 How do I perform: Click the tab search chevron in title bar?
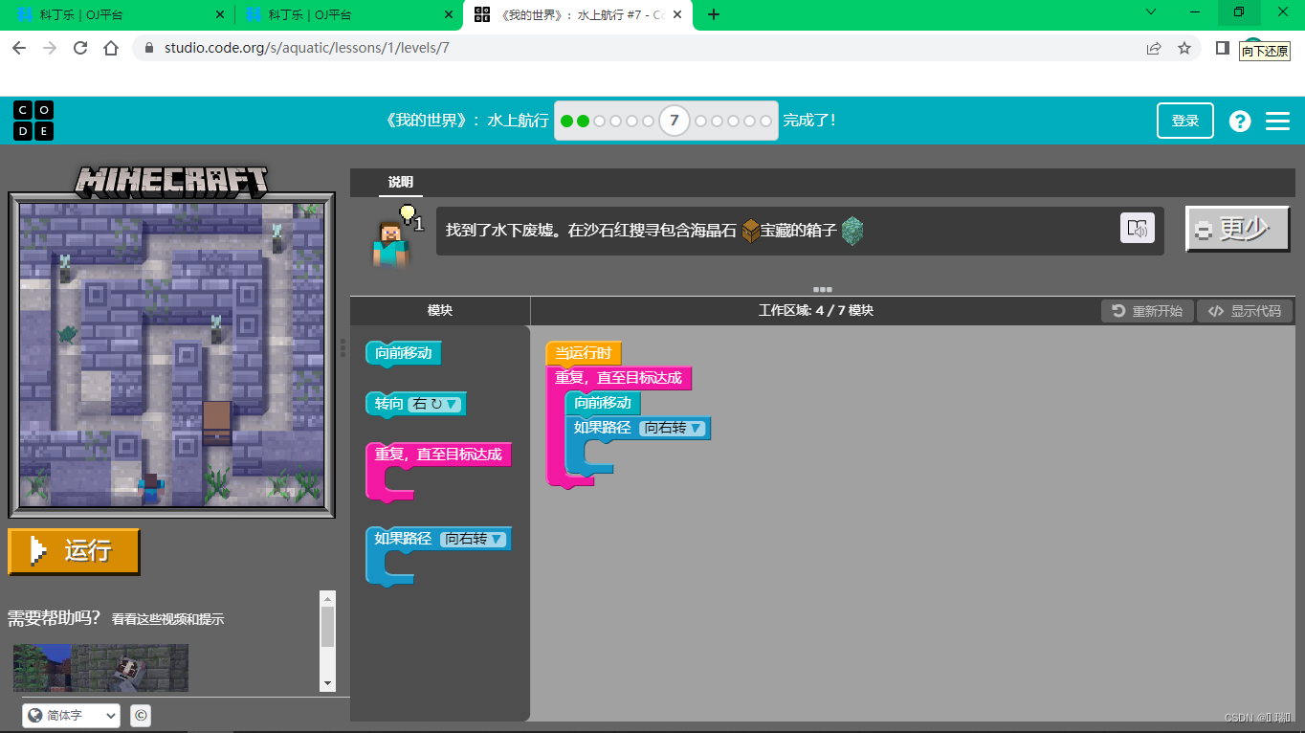1151,12
